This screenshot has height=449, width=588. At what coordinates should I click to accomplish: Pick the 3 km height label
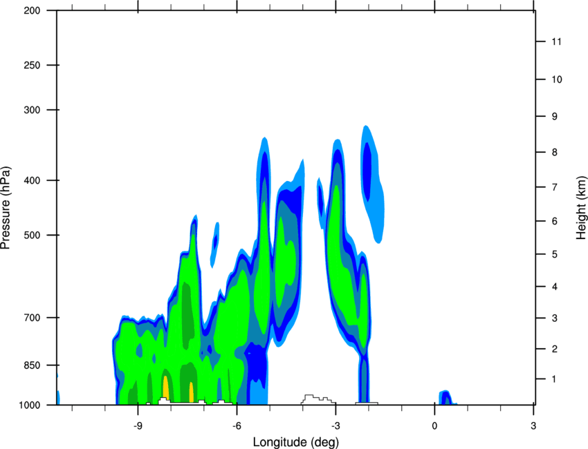pyautogui.click(x=554, y=318)
